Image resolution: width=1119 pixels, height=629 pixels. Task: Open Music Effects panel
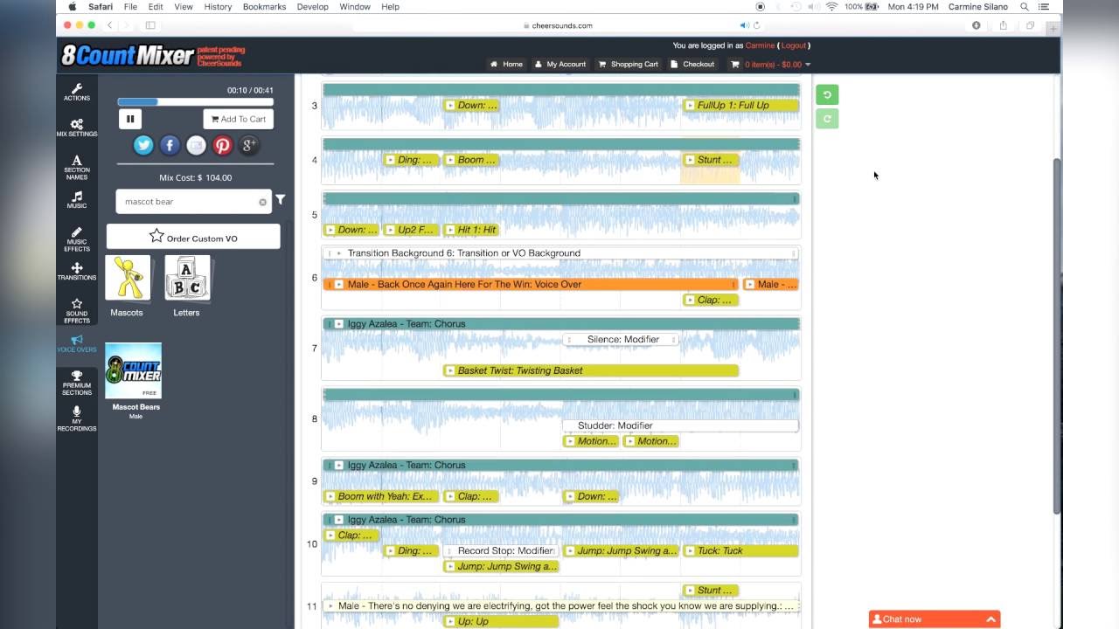77,239
